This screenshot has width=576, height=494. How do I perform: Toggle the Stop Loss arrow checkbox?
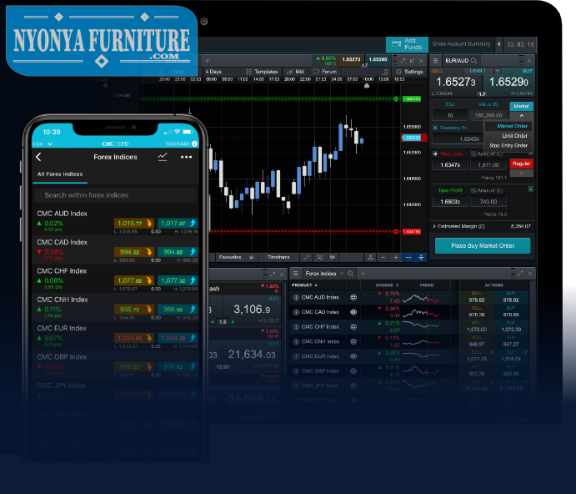tap(435, 154)
